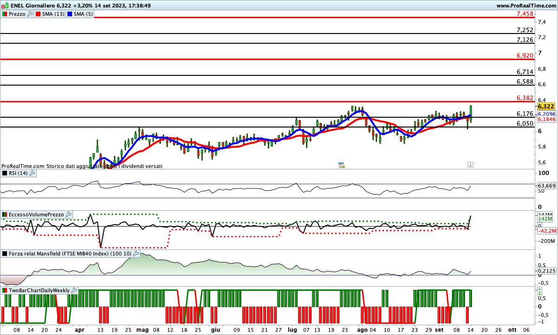Click the horizontal line label 6,176
This screenshot has width=558, height=335.
525,114
